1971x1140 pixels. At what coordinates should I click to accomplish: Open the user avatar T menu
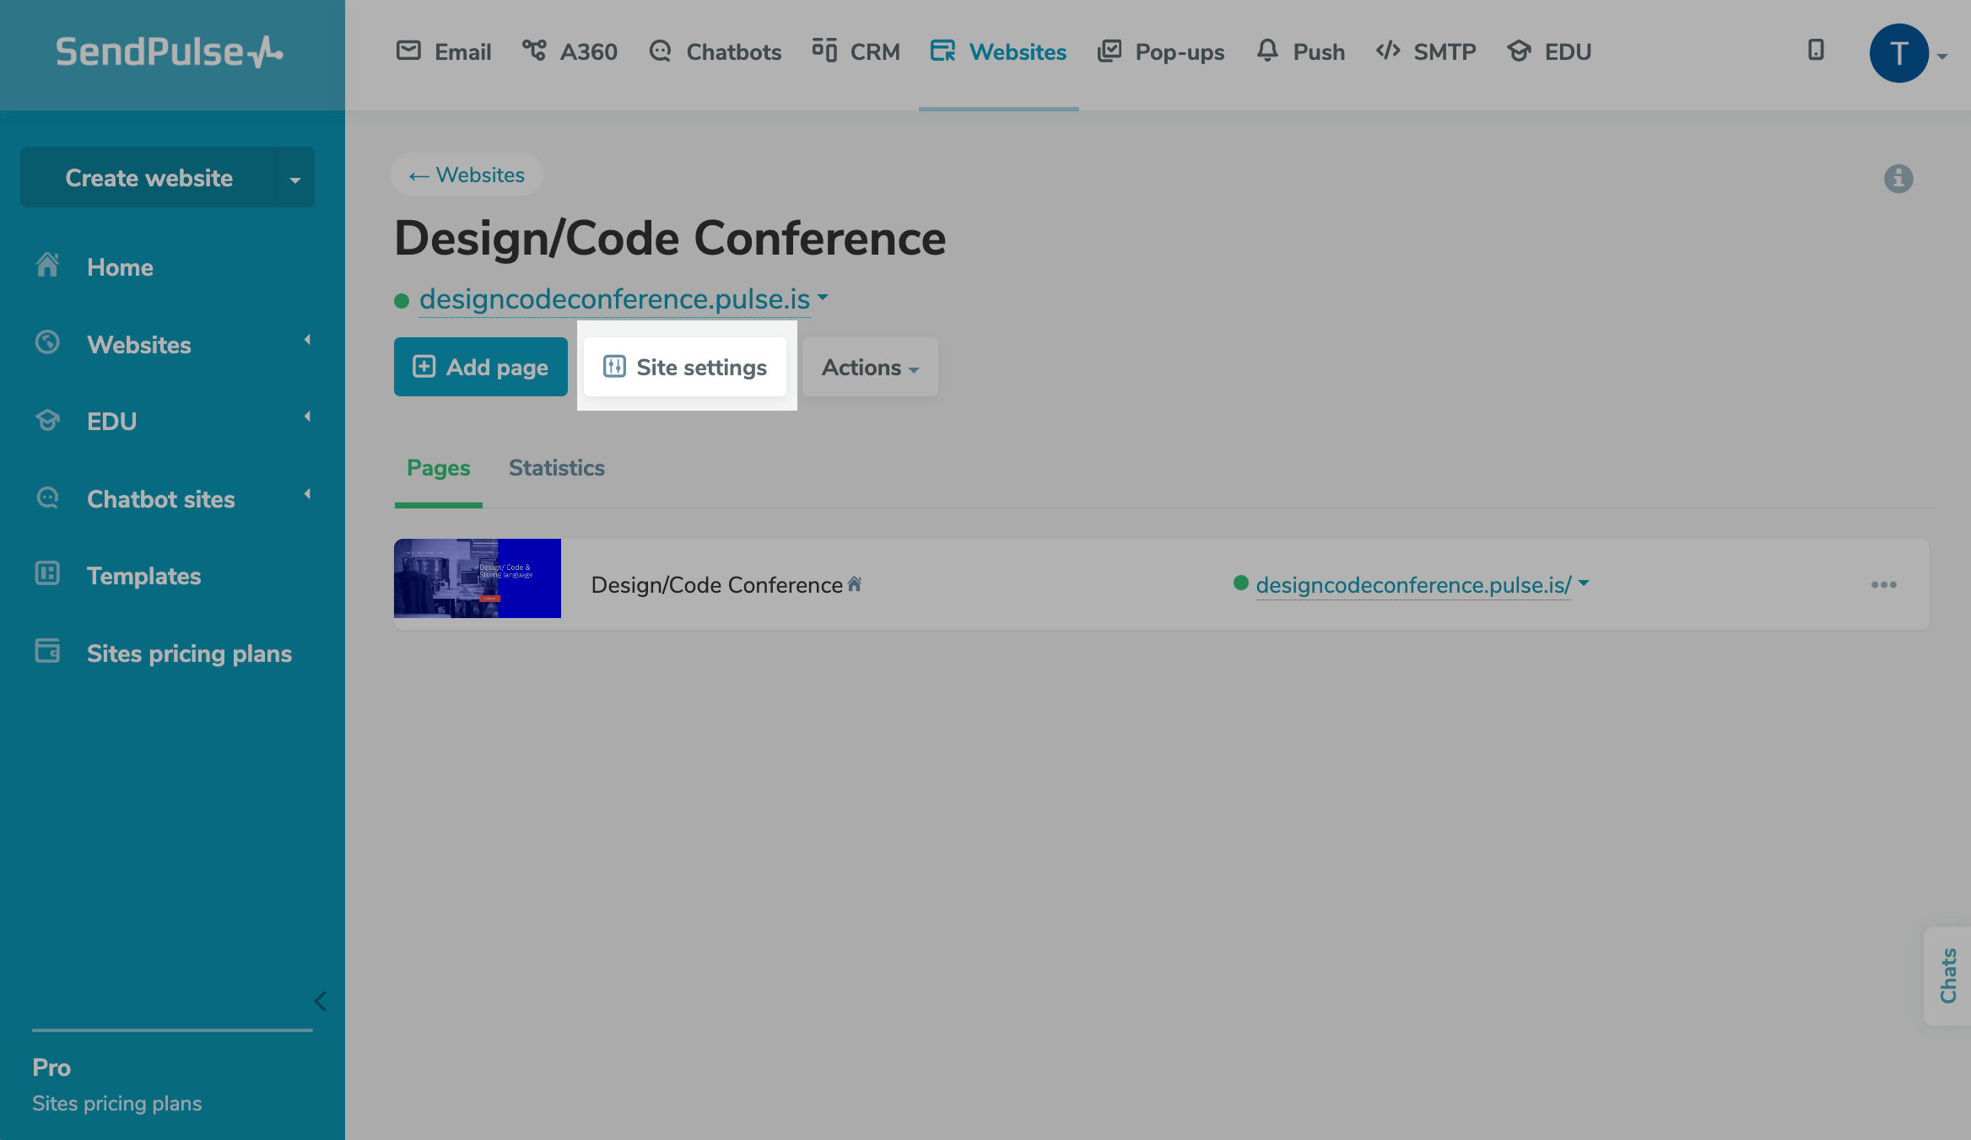click(x=1898, y=54)
